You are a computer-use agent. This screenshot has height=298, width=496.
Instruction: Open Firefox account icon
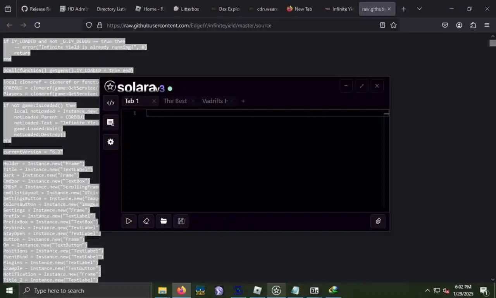(459, 25)
